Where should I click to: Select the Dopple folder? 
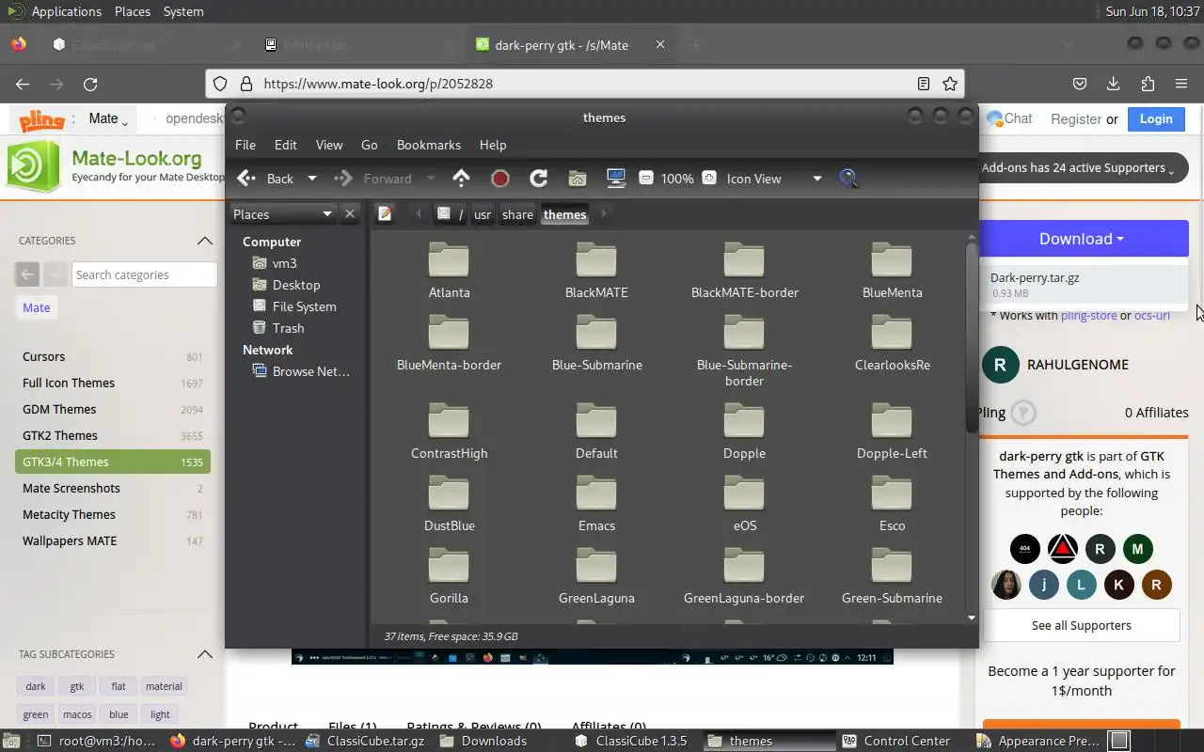744,431
